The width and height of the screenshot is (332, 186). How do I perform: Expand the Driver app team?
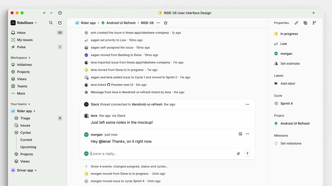36,170
